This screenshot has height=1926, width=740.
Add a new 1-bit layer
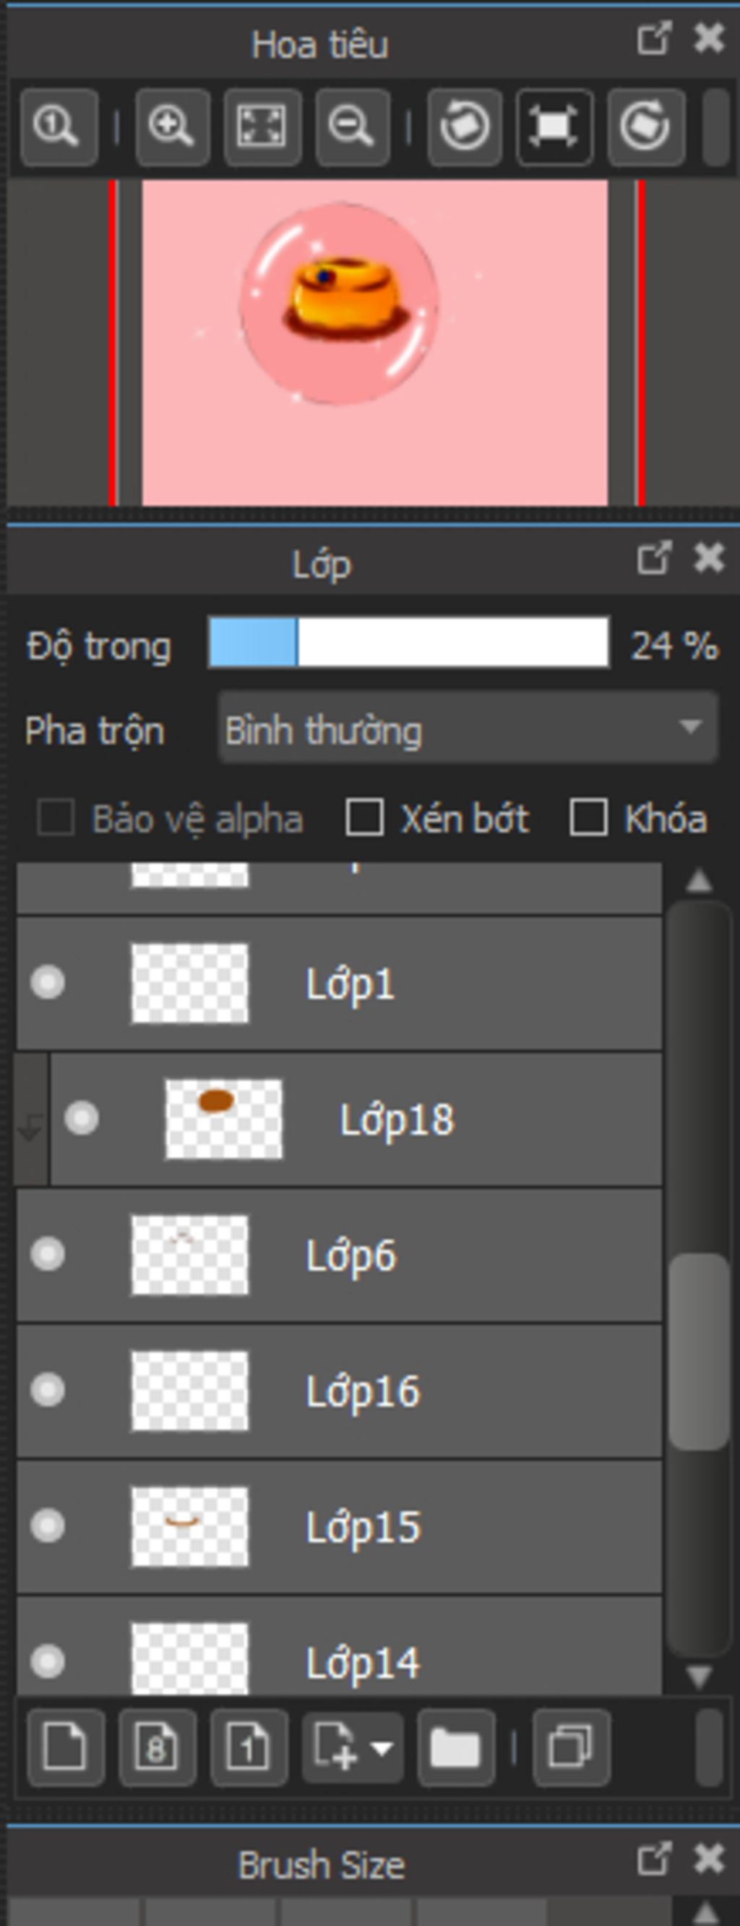tap(249, 1748)
